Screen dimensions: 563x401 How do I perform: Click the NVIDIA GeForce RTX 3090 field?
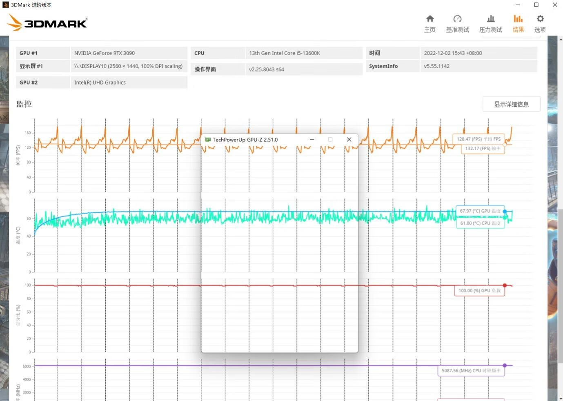(129, 53)
